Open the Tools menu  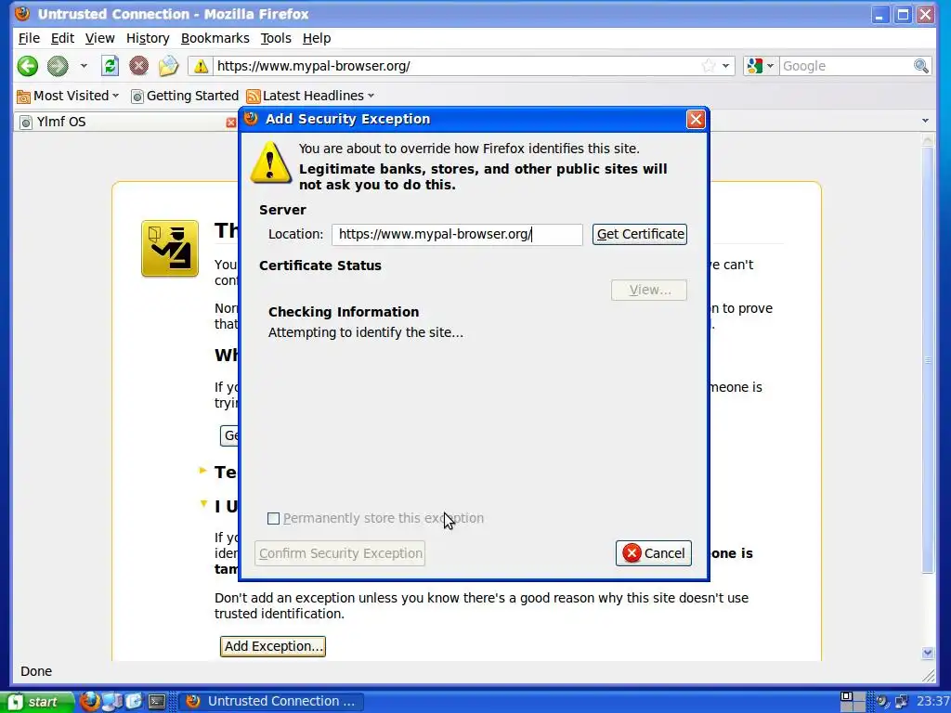point(276,38)
